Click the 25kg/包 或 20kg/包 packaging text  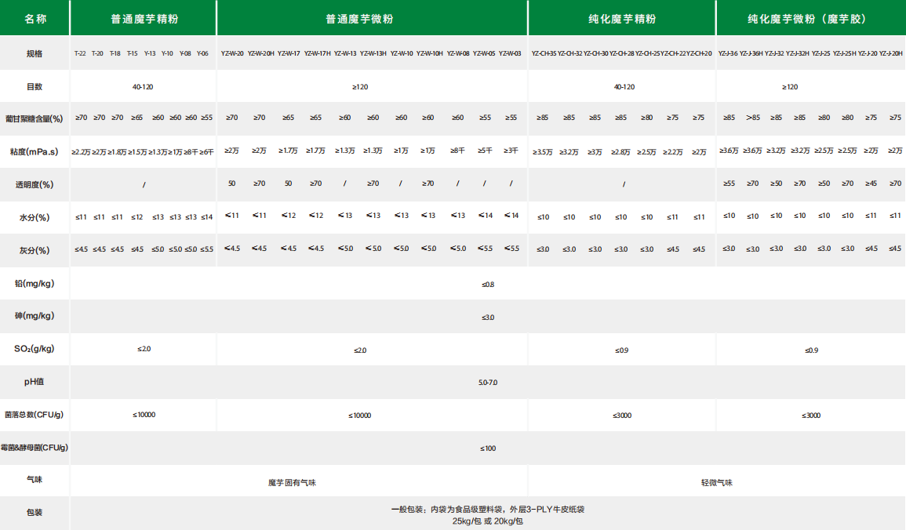tap(487, 521)
